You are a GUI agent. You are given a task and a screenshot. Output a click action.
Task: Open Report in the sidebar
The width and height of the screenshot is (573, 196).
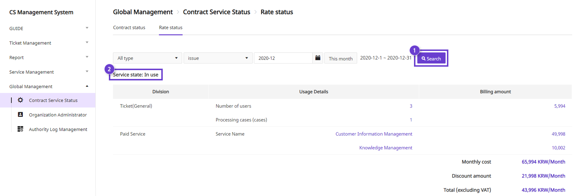tap(16, 58)
